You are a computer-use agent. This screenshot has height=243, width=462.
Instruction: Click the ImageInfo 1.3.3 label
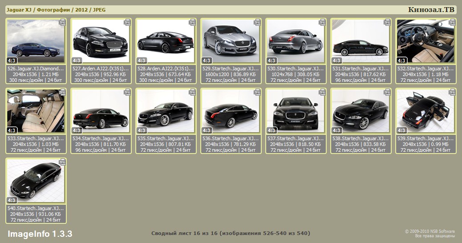pyautogui.click(x=40, y=234)
